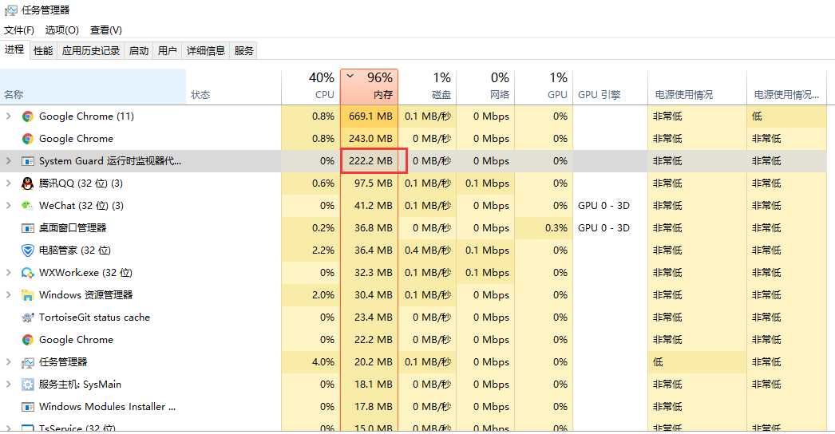Click the WeChat process icon
This screenshot has height=434, width=835.
[28, 206]
